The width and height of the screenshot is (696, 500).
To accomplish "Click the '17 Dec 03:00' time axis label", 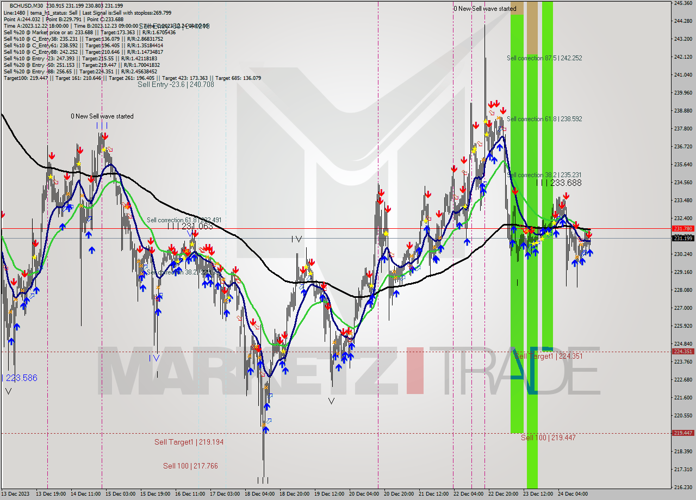I will (x=223, y=495).
